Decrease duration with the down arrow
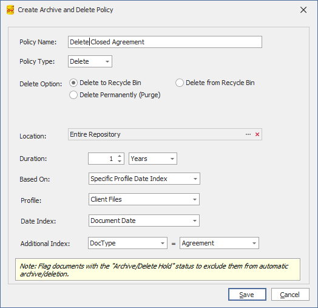This screenshot has height=308, width=318. 120,161
